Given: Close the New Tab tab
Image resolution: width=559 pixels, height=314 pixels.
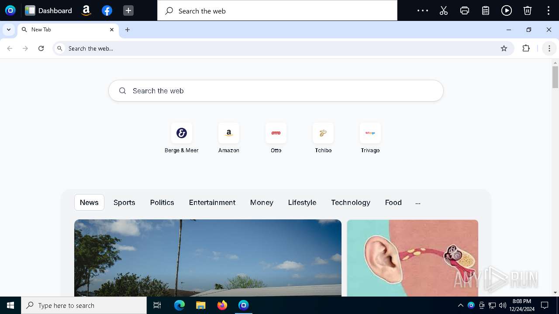Looking at the screenshot, I should click(112, 30).
